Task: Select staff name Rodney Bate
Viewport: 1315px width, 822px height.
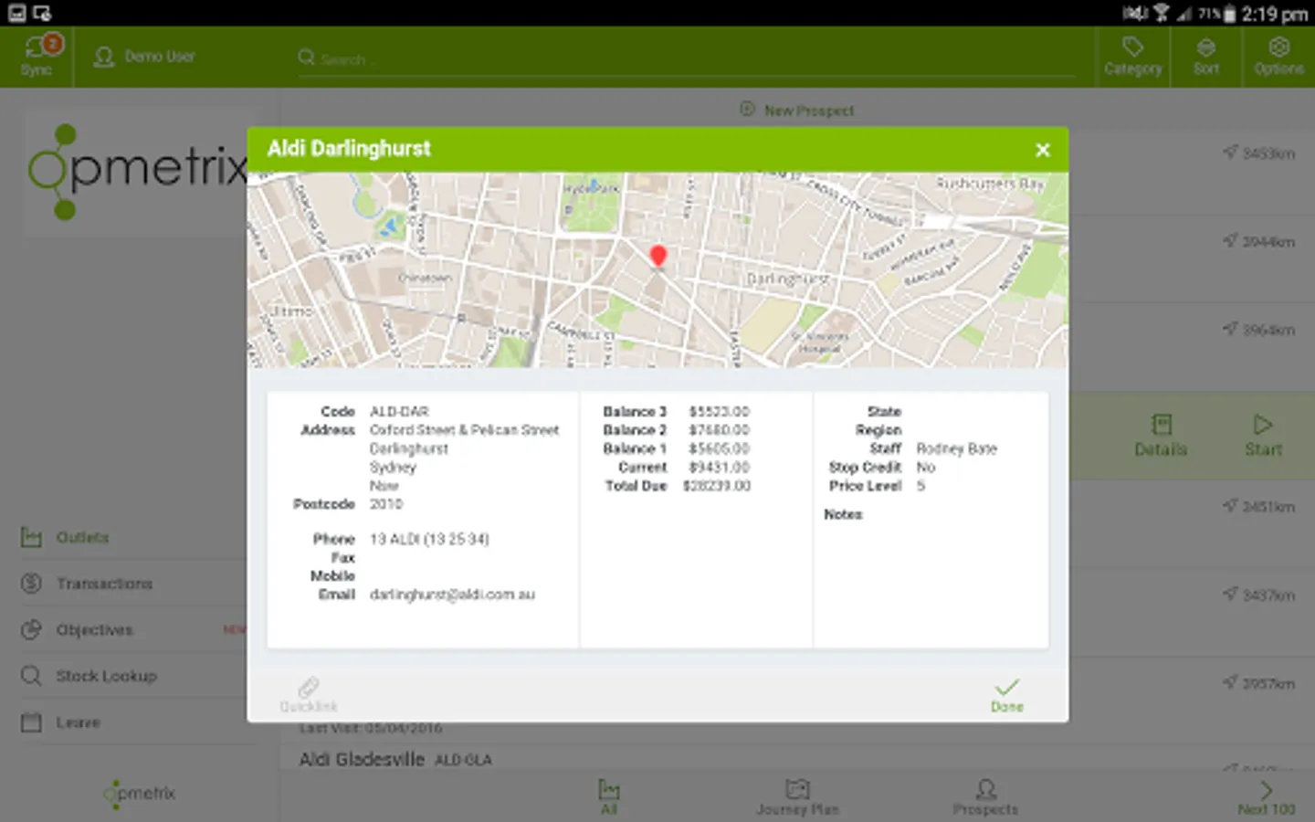Action: [x=956, y=448]
